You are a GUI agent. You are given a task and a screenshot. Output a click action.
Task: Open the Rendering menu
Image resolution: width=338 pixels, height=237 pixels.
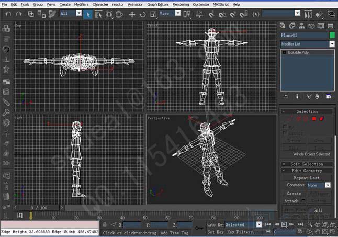click(x=181, y=4)
